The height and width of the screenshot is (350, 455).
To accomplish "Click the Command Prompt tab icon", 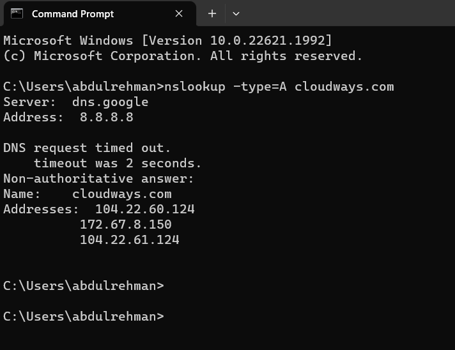I will [x=17, y=13].
